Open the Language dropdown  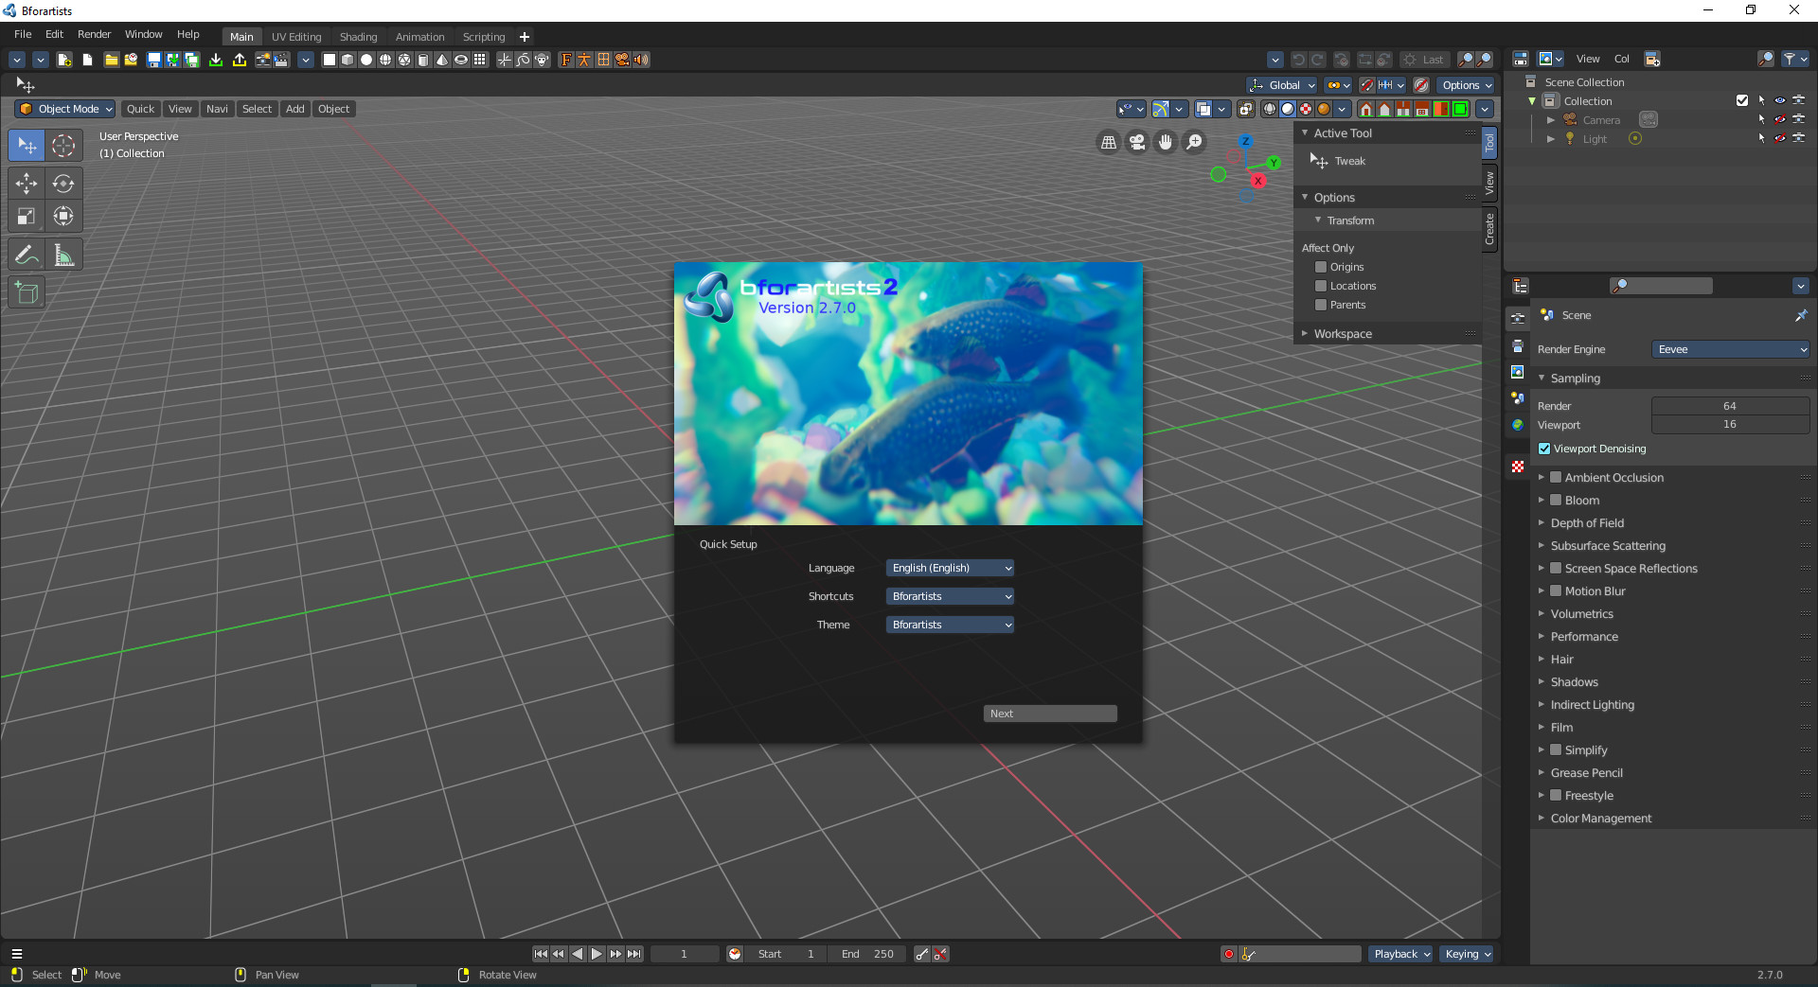[x=950, y=568]
